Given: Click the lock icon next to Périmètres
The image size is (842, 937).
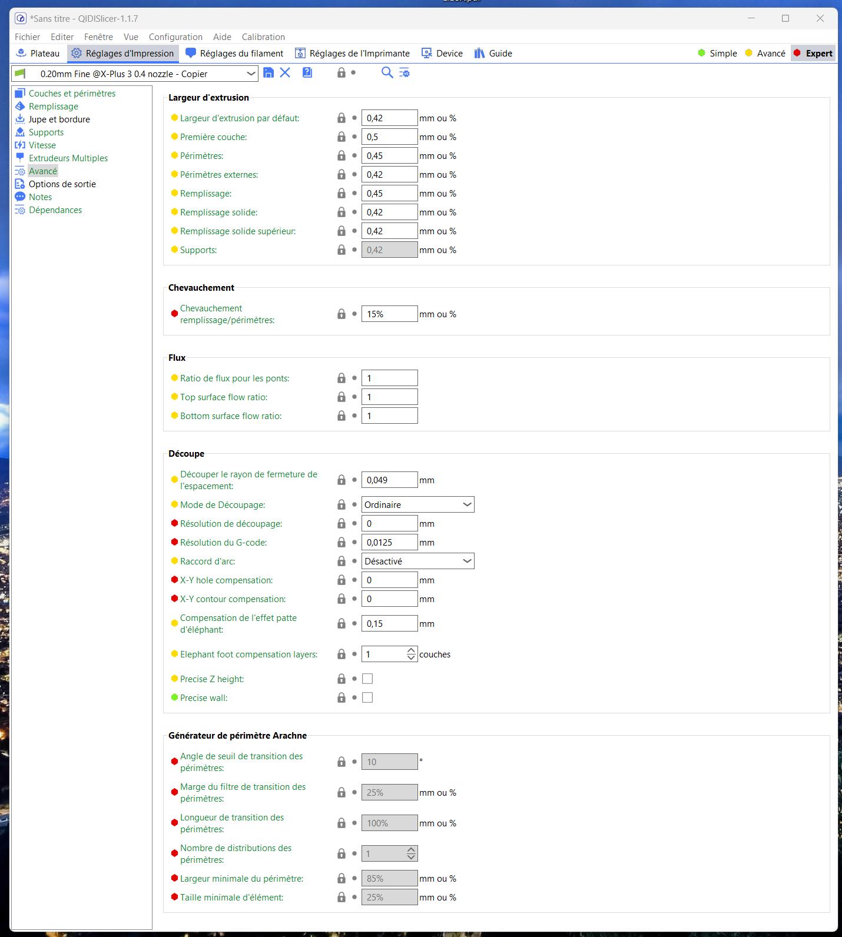Looking at the screenshot, I should tap(342, 156).
